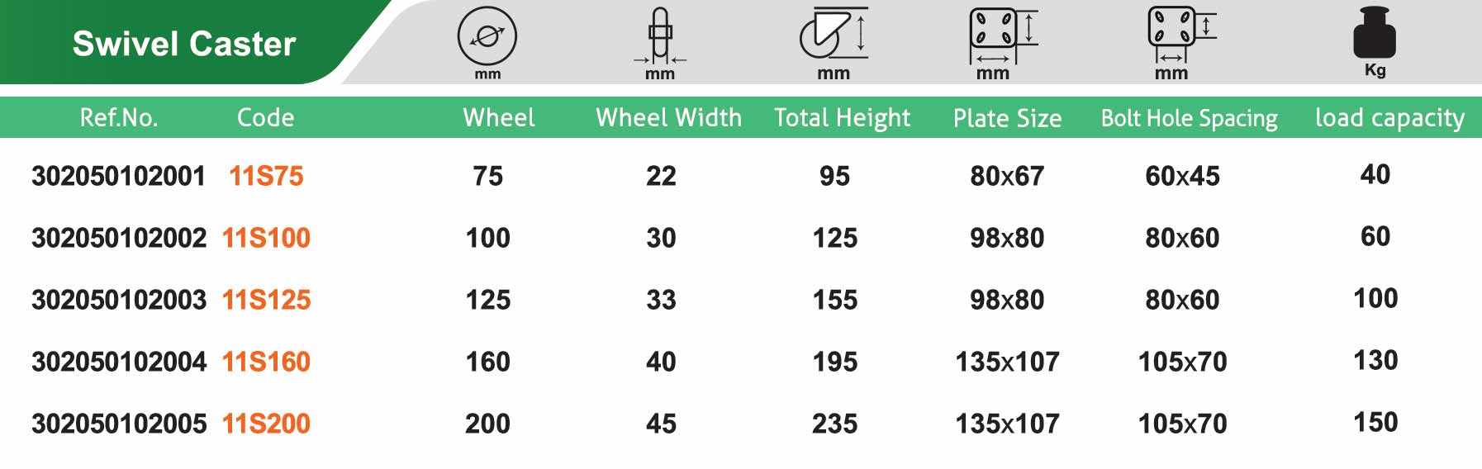Open product code 11S200

click(x=266, y=424)
